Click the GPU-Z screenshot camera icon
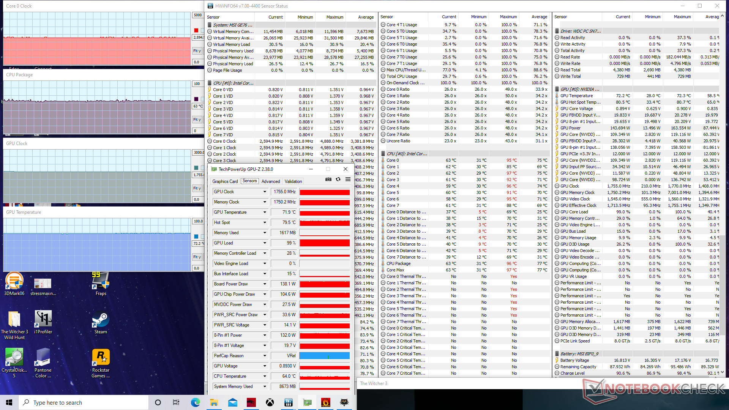Image resolution: width=729 pixels, height=410 pixels. tap(328, 179)
